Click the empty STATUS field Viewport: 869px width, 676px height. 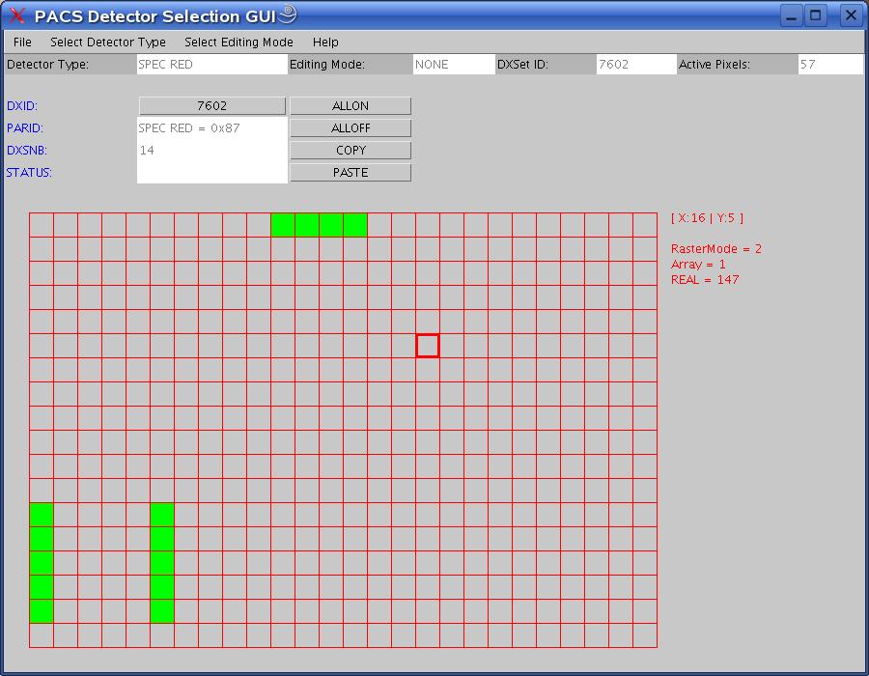point(212,172)
